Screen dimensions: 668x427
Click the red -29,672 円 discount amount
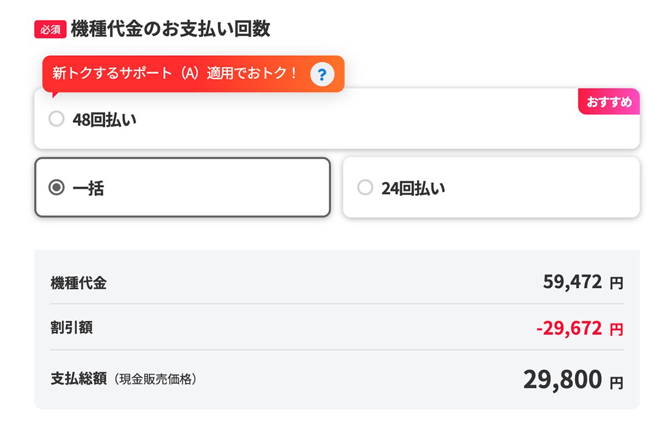(569, 328)
